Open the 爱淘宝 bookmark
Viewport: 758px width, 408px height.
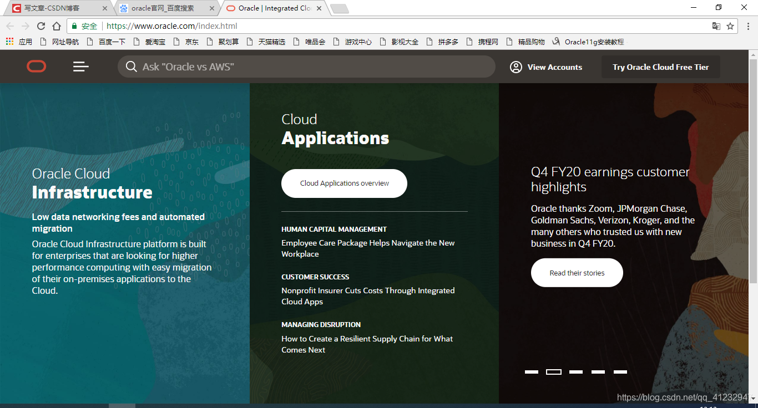(149, 42)
